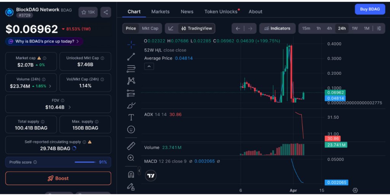Viewport: 390px width, 196px height.
Task: Toggle the lock all drawings tool
Action: click(x=131, y=187)
